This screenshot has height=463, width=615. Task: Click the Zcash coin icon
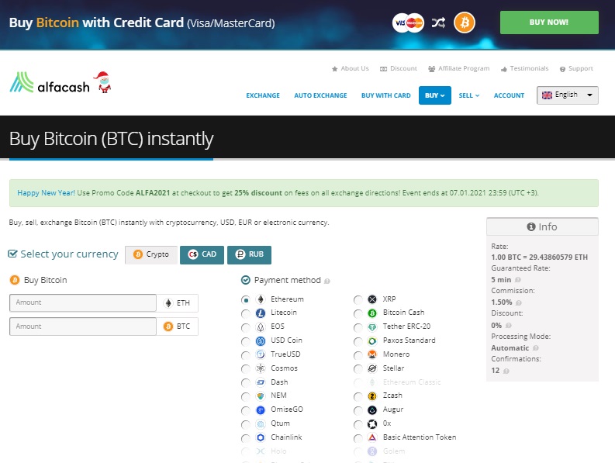click(x=372, y=396)
